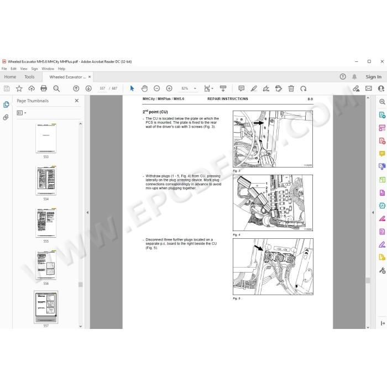Screen dimensions: 387x387
Task: Open the File menu
Action: (x=4, y=69)
